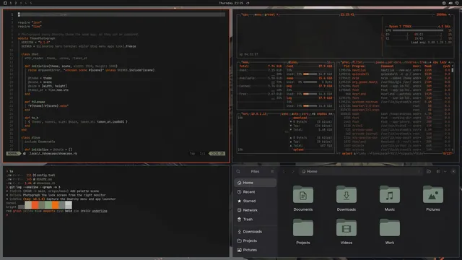Click the 'git log --oneline' command in terminal
This screenshot has width=462, height=260.
click(x=25, y=187)
